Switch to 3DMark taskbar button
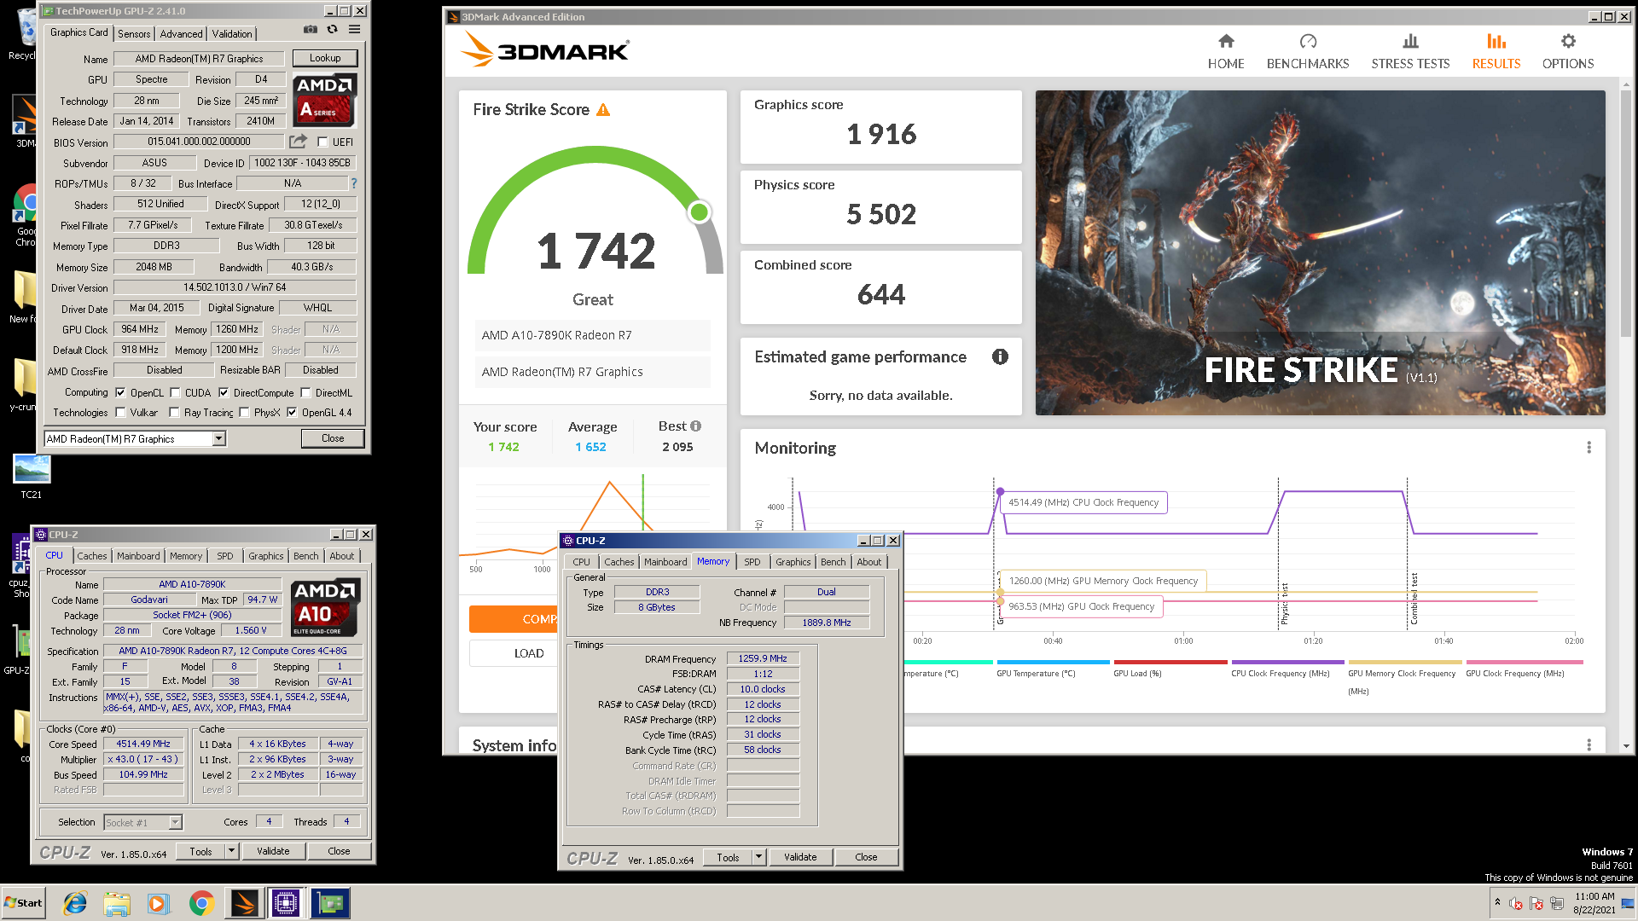Image resolution: width=1638 pixels, height=921 pixels. [244, 903]
